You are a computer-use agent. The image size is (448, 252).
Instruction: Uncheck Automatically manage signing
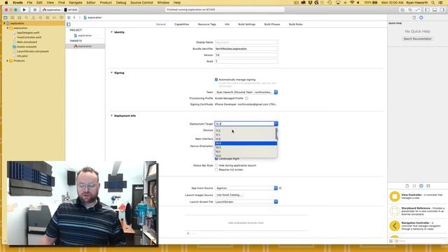coord(216,80)
